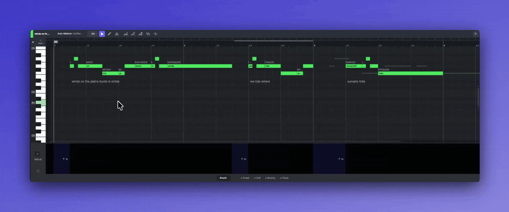
Task: Click the Add all plus icon
Action: [38, 154]
